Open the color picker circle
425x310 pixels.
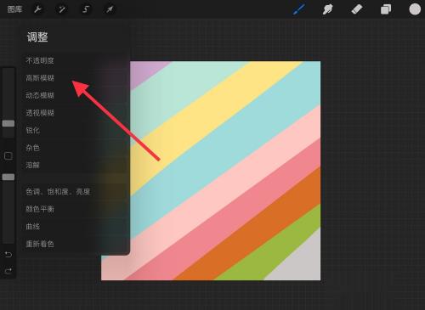point(415,9)
